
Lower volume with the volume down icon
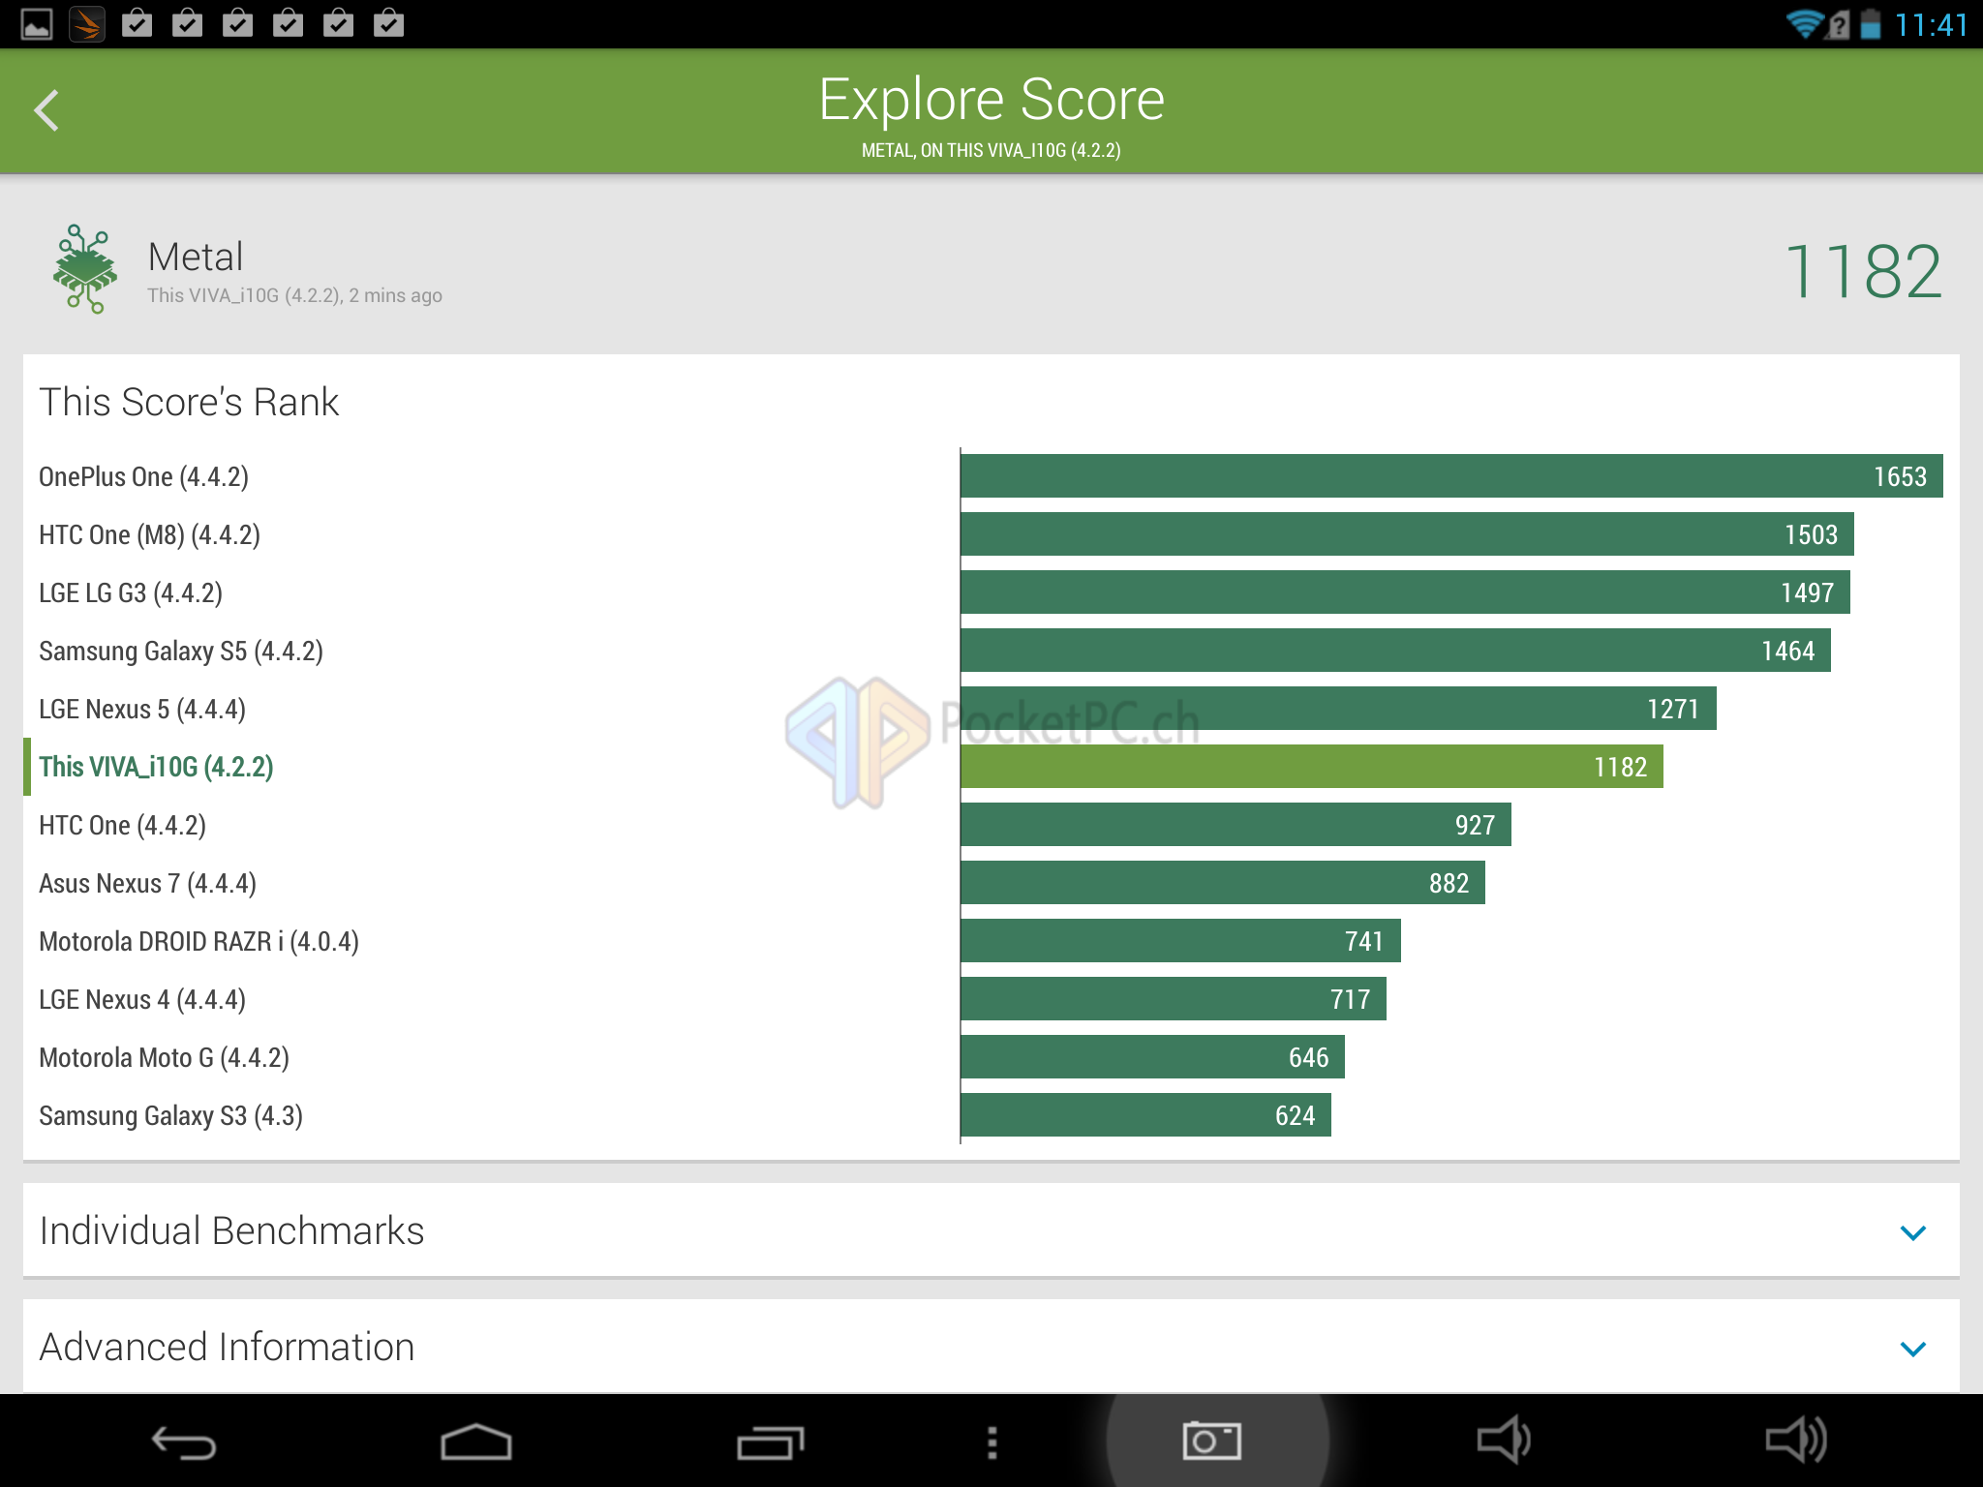click(x=1504, y=1441)
